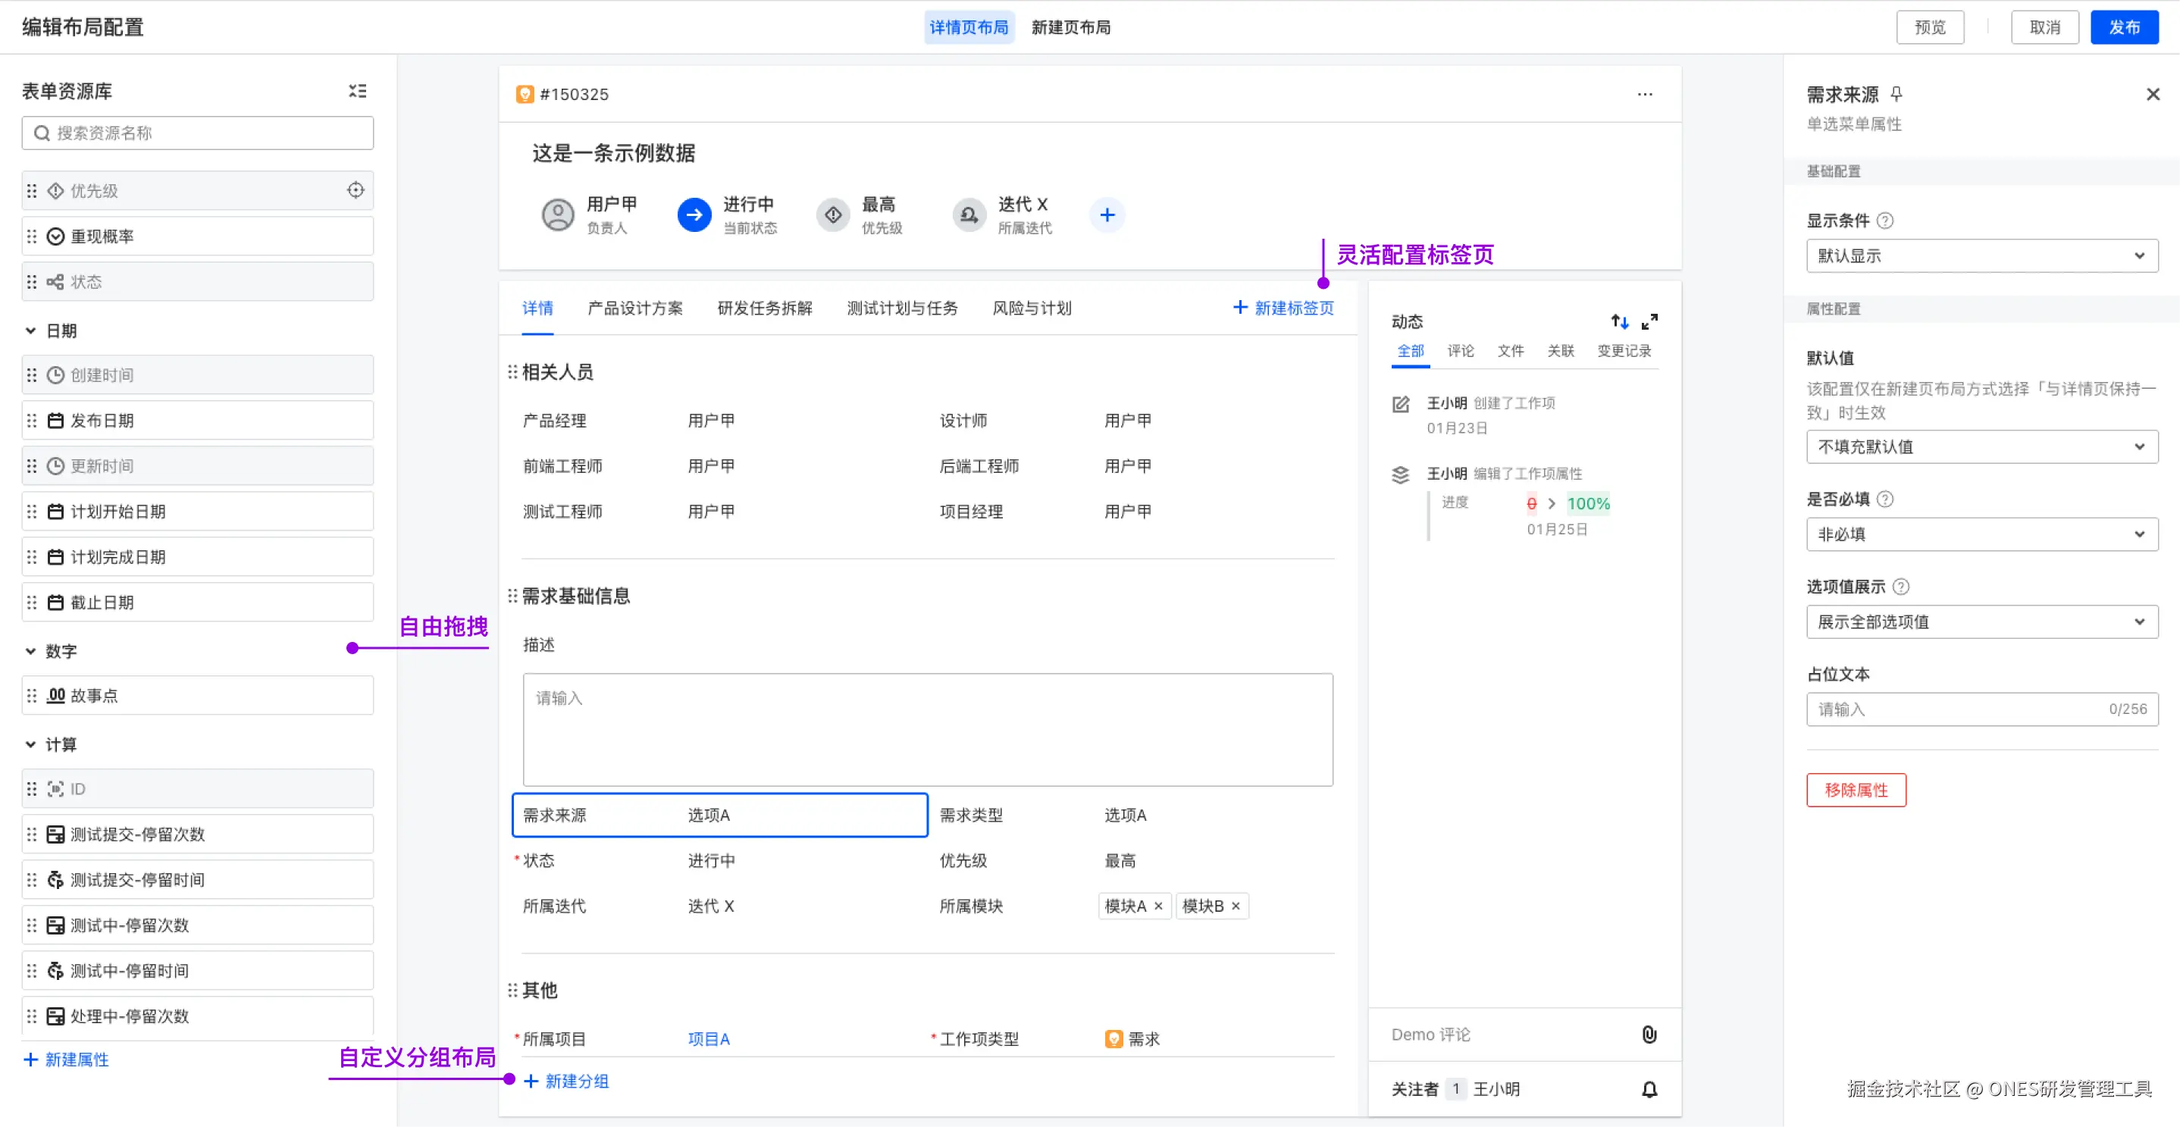
Task: Collapse all groups in 表单资源库
Action: (357, 90)
